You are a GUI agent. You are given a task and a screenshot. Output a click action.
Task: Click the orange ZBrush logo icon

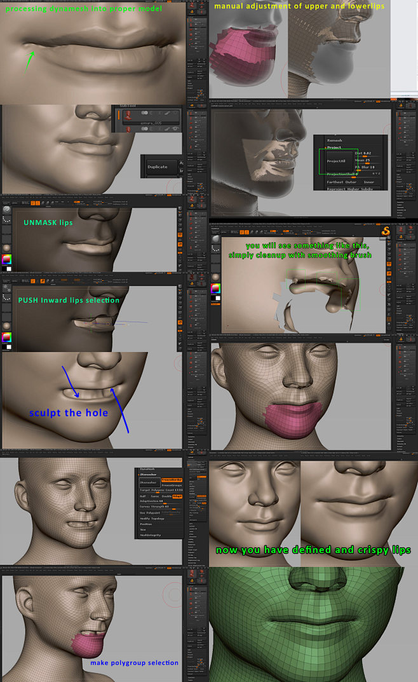pyautogui.click(x=385, y=232)
